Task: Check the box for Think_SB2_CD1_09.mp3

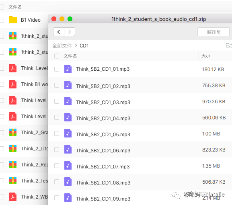Action: [x=57, y=198]
